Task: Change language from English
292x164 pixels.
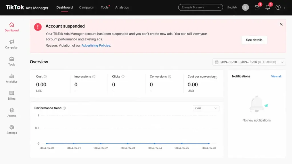Action: pos(232,7)
